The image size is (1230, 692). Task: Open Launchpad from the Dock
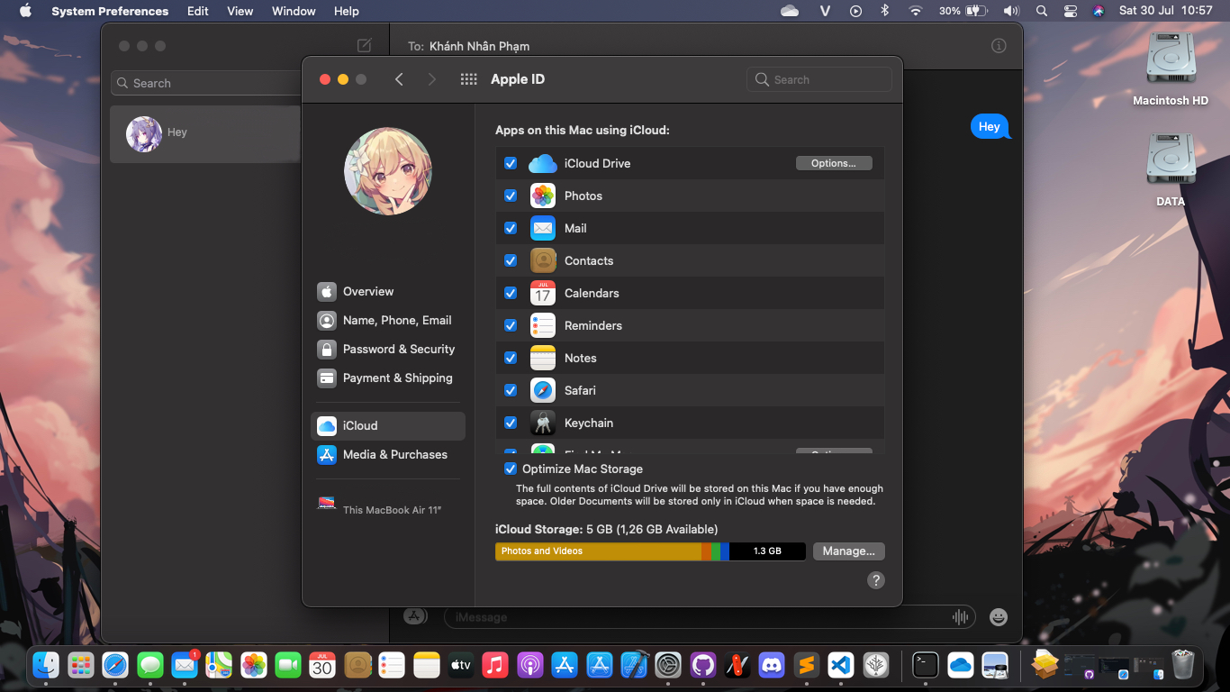pos(81,666)
